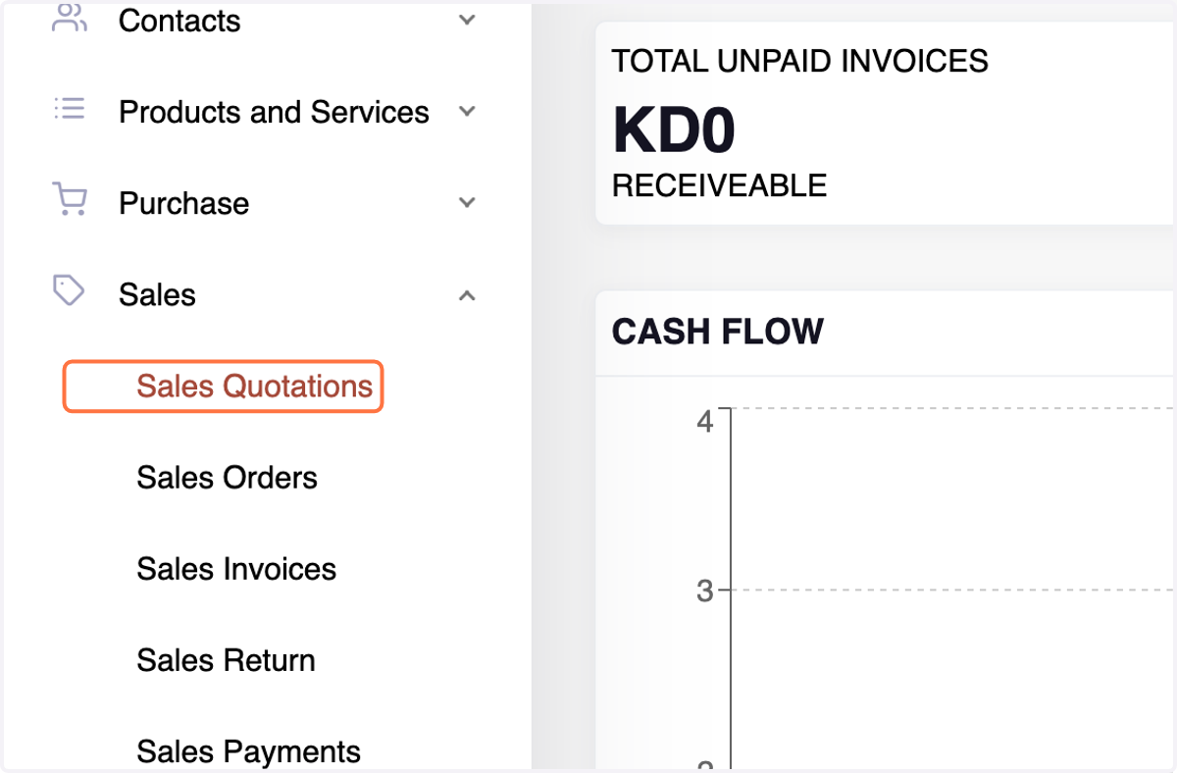Click the Sales tag icon

[69, 290]
